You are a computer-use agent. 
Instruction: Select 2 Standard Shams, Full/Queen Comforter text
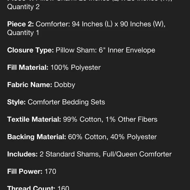pyautogui.click(x=106, y=154)
